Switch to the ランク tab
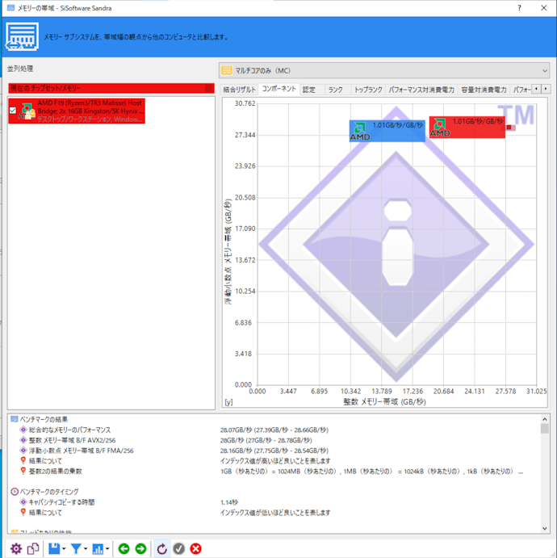Viewport: 557px width, 558px height. pyautogui.click(x=335, y=90)
